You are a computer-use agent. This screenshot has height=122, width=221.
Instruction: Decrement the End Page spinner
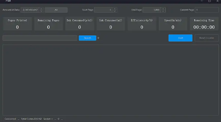(163, 11)
